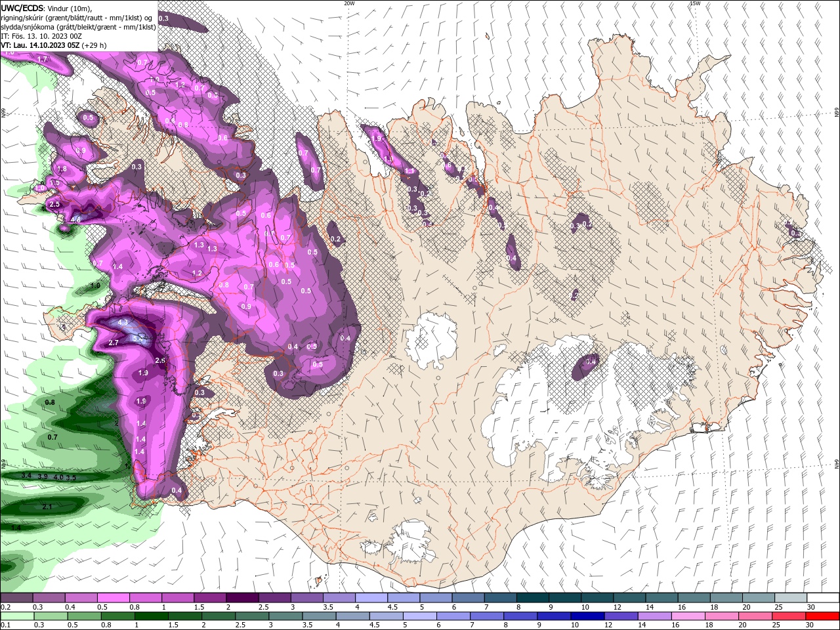
Task: Click the '2.7' precipitation value on the map
Action: click(x=114, y=343)
